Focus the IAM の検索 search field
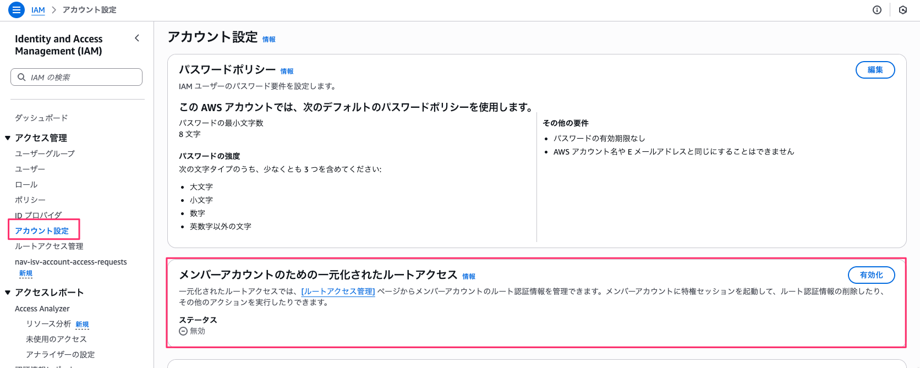The height and width of the screenshot is (368, 920). pyautogui.click(x=76, y=77)
